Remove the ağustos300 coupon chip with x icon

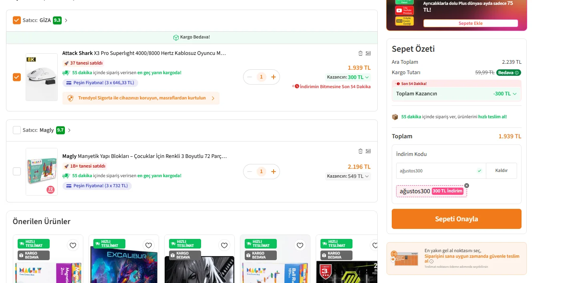[467, 186]
